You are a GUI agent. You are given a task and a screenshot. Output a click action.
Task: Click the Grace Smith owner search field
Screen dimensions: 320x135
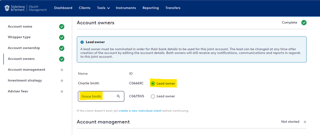(101, 96)
